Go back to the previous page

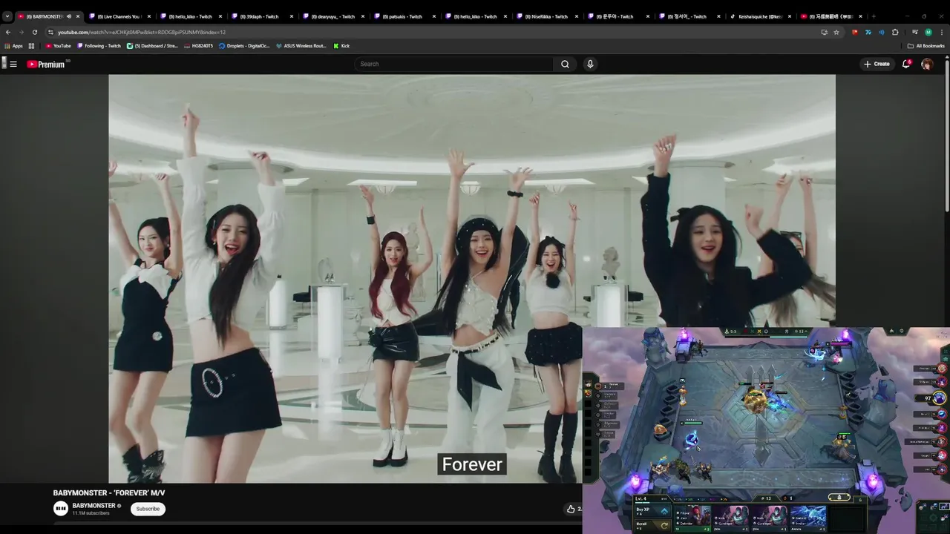click(x=8, y=32)
